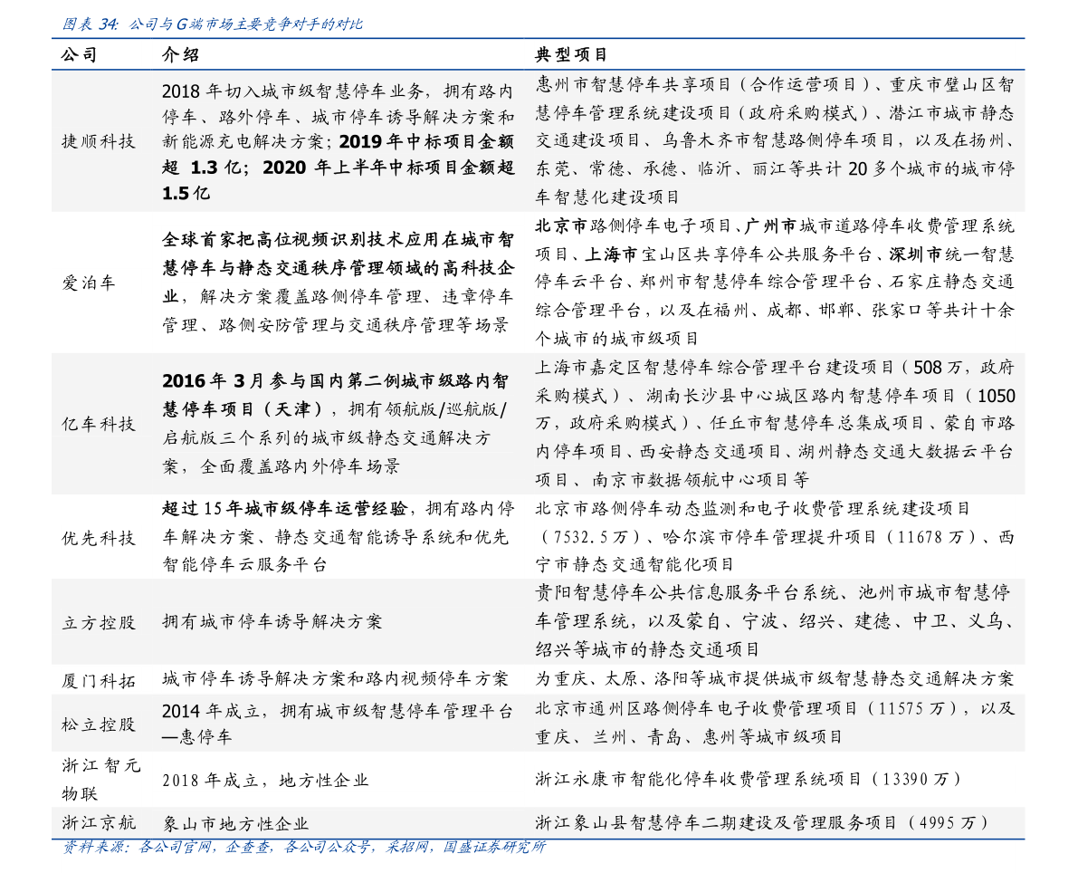This screenshot has width=1078, height=873.
Task: Click 厦门科拓's project text starting with 为重庆
Action: point(774,679)
